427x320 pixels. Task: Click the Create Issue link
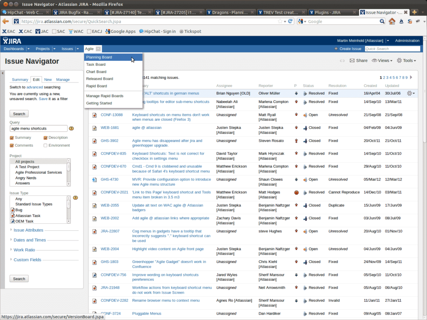pos(347,49)
